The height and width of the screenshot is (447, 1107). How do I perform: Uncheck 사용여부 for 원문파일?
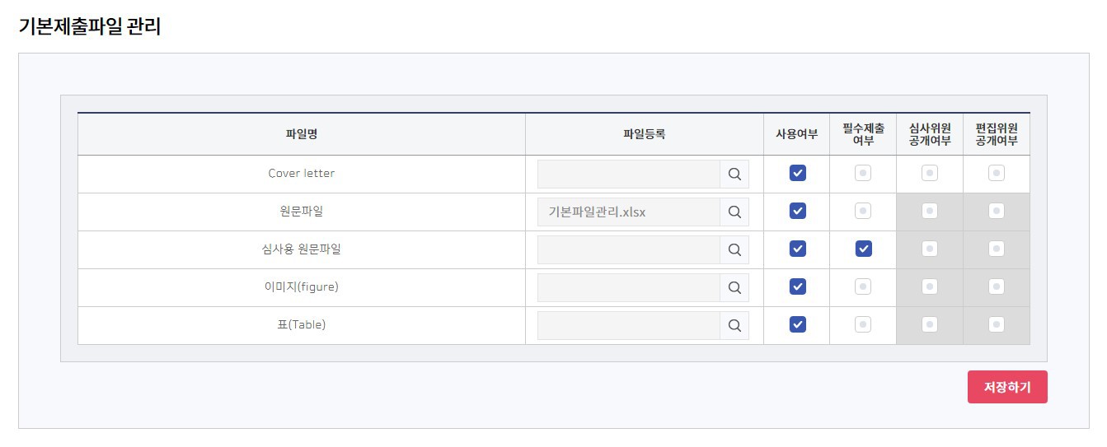click(x=797, y=211)
